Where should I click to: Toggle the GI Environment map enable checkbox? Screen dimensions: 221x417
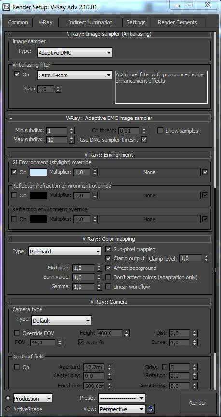tap(205, 172)
